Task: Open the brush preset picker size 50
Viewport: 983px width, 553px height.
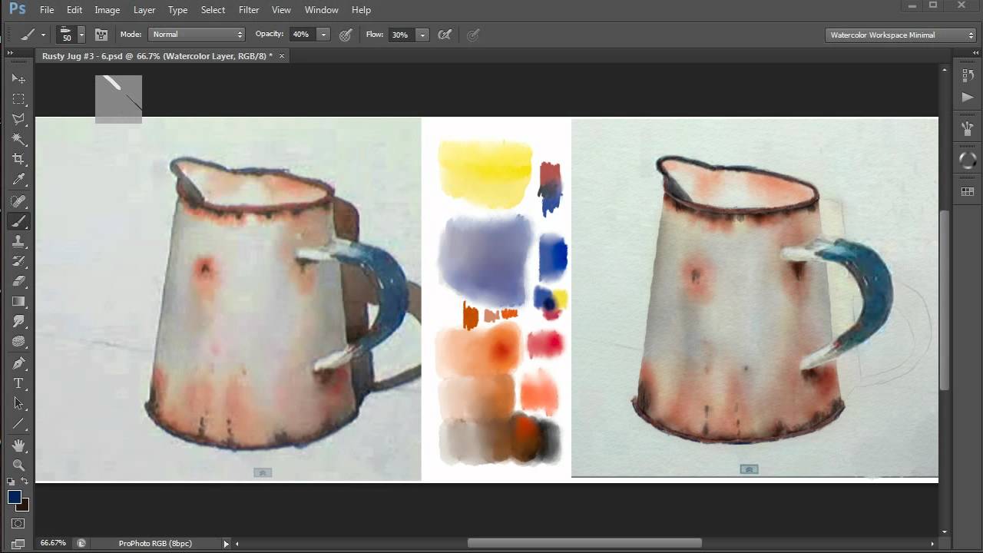Action: pos(71,35)
